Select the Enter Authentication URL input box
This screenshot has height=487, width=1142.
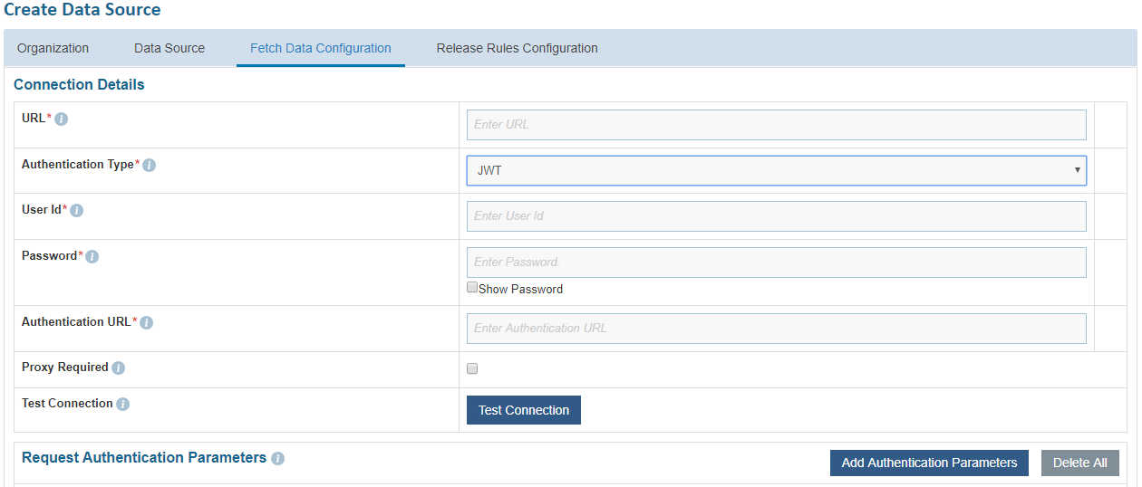[x=776, y=329]
